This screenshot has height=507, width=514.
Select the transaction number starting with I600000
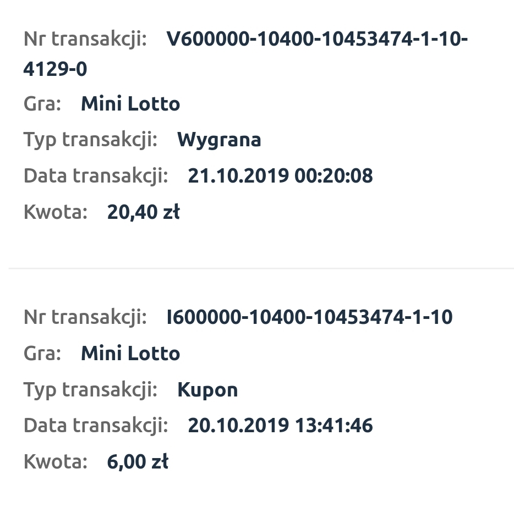coord(309,317)
